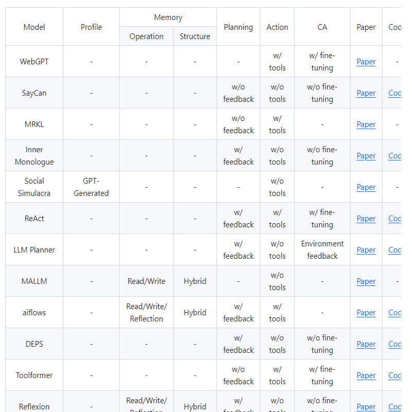The height and width of the screenshot is (412, 412).
Task: Open the Code link for SayCan
Action: (395, 93)
